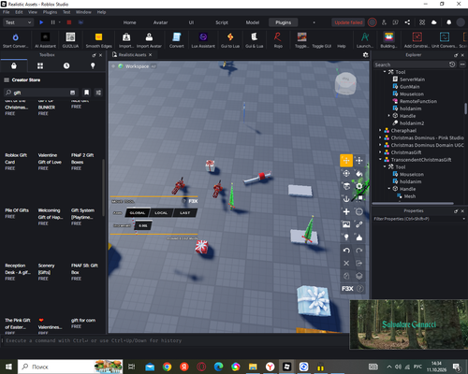Expand Christmas Dominus Domain UGC
The image size is (468, 374).
(380, 145)
